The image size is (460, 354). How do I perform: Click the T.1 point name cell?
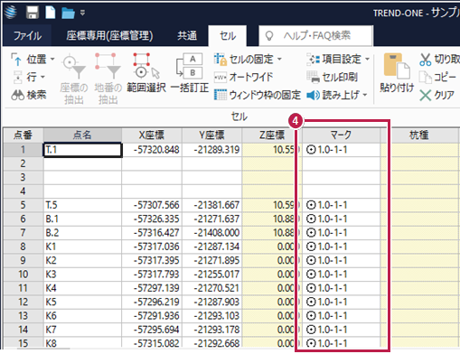tap(82, 150)
